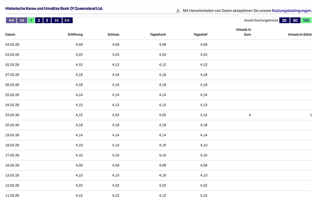Open page 2 of results
The width and height of the screenshot is (315, 200).
(39, 20)
